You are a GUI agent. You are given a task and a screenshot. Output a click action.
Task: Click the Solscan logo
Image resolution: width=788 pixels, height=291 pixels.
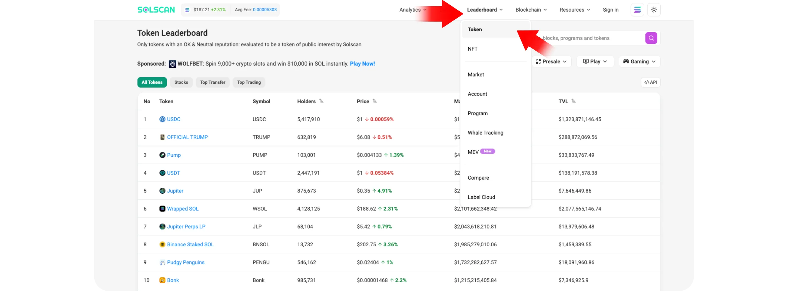coord(156,10)
